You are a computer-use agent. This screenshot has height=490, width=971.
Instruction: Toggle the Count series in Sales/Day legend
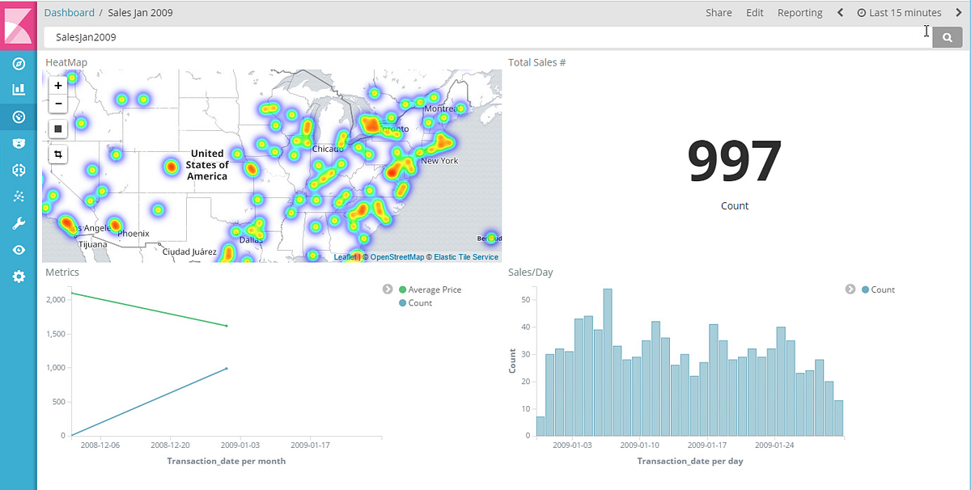879,289
